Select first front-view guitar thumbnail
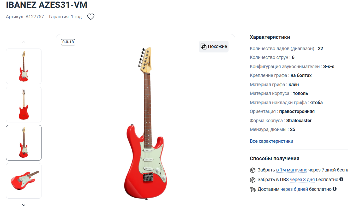This screenshot has width=348, height=208. point(24,66)
